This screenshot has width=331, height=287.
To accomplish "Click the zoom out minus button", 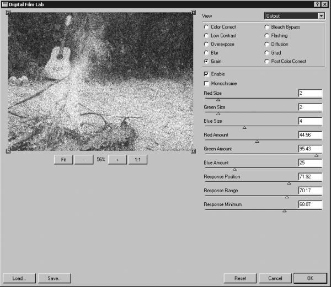I will pyautogui.click(x=84, y=160).
